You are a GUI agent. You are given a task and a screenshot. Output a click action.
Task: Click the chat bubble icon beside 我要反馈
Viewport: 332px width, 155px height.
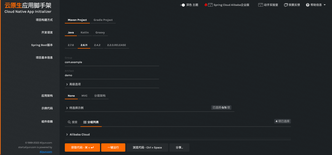click(x=286, y=5)
